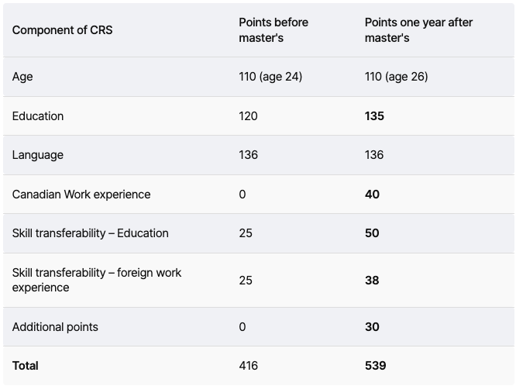
Task: Click the Total value 416
Action: pos(248,366)
